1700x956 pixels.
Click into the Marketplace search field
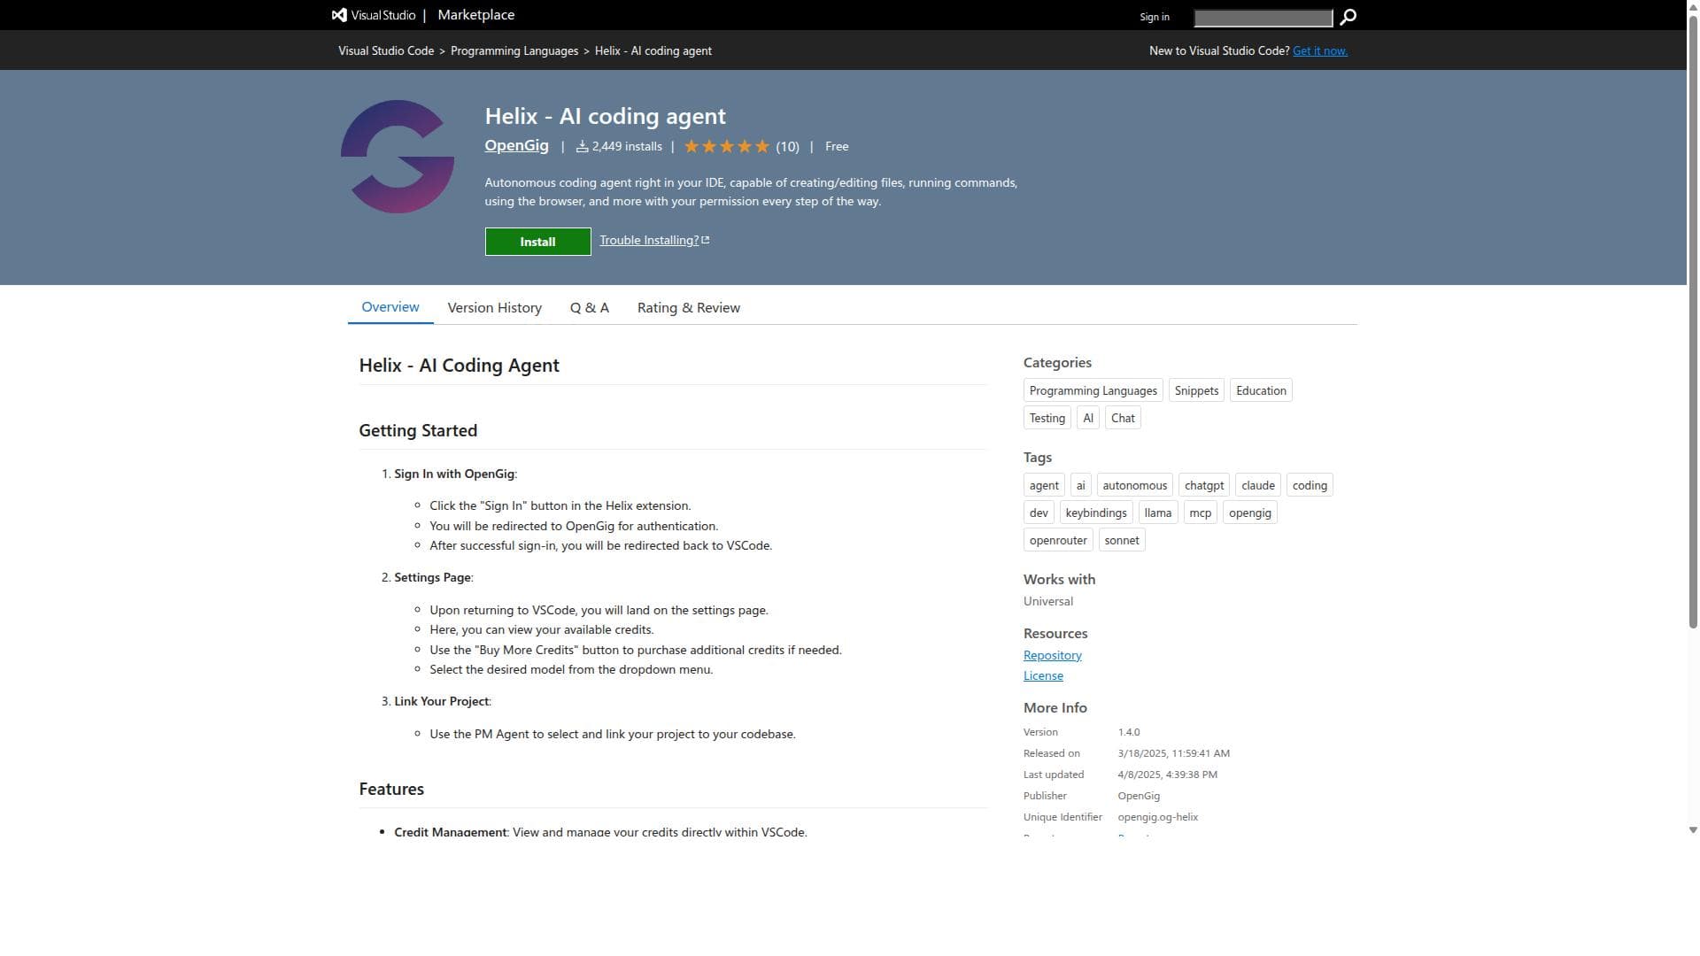1263,18
